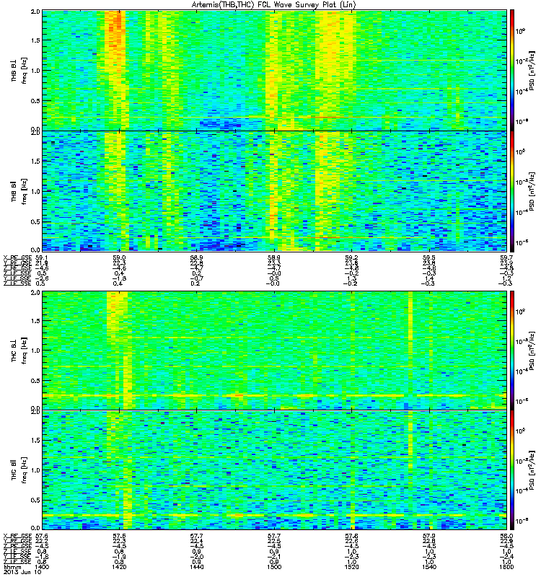Click the date '2013 Jun 10'
Screen dimensions: 541x577
[x=22, y=572]
